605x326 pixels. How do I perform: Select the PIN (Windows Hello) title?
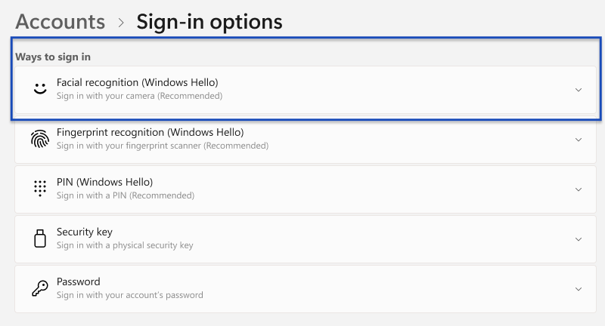(x=104, y=182)
